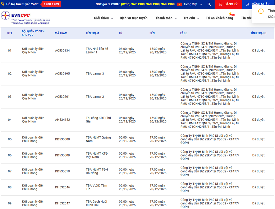
Task: Open the search magnifier icon
Action: [209, 5]
